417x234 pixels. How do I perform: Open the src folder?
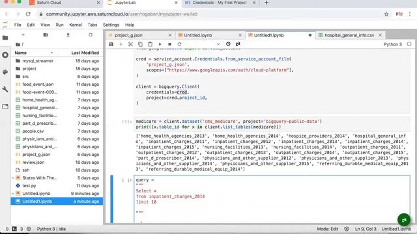tap(57, 77)
